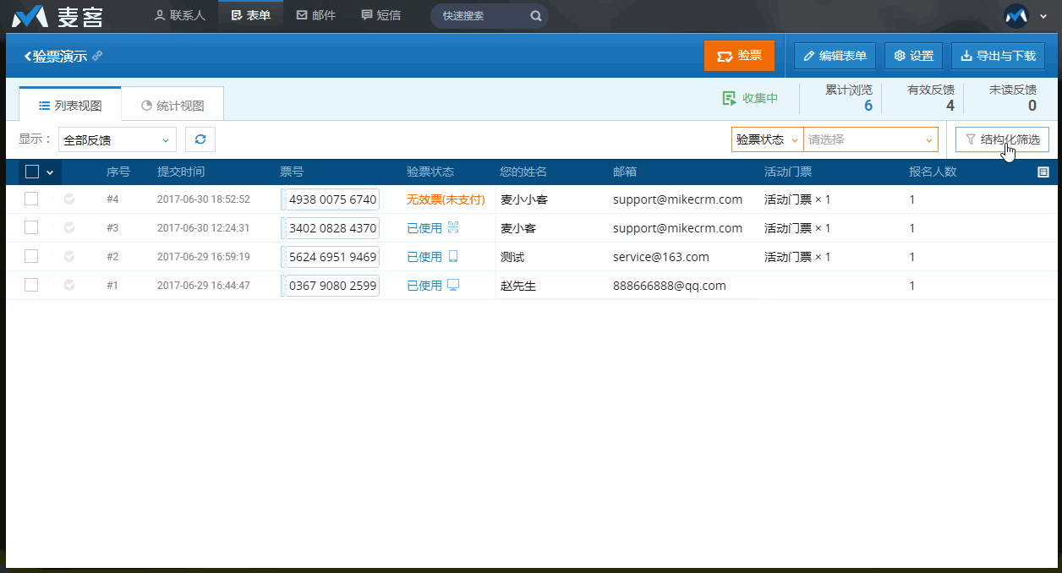Click the 未读反馈 count 0
The height and width of the screenshot is (573, 1062).
pos(1032,106)
